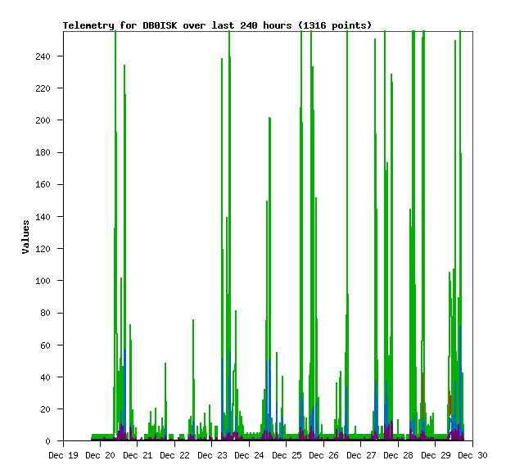The height and width of the screenshot is (474, 506).
Task: Click the vertical "Values" axis label
Action: [25, 237]
